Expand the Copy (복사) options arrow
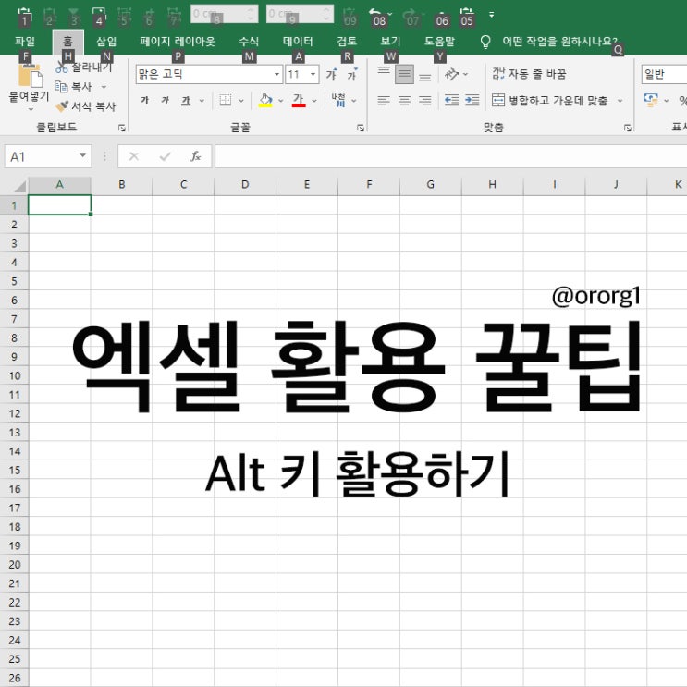Viewport: 687px width, 687px height. pos(104,87)
